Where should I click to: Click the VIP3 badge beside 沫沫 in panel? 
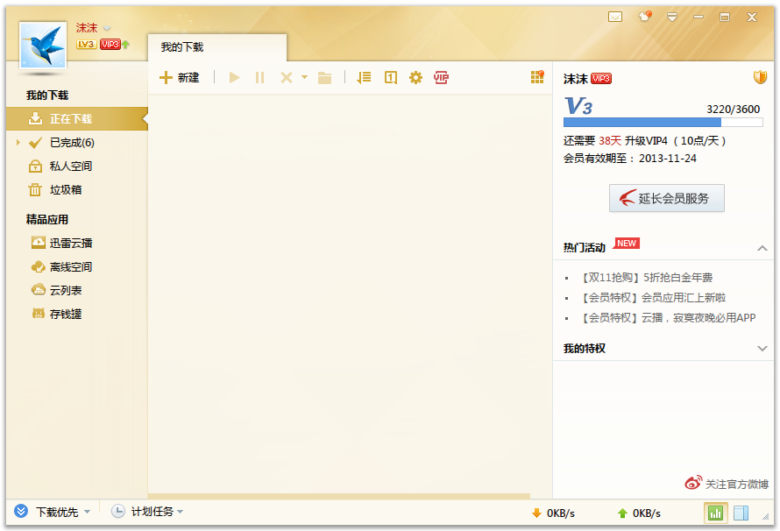point(601,79)
